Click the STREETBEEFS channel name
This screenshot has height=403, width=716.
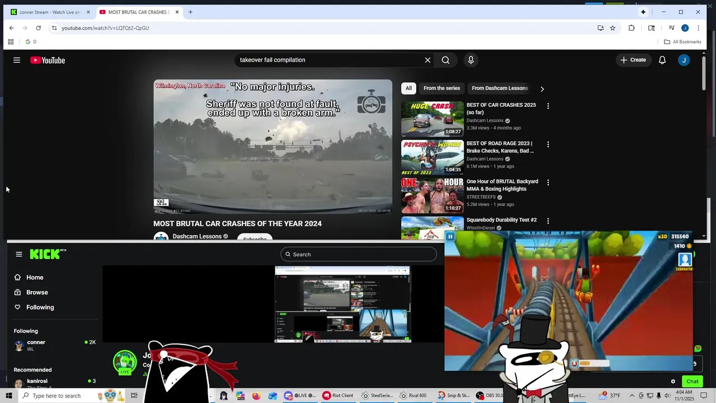click(481, 197)
